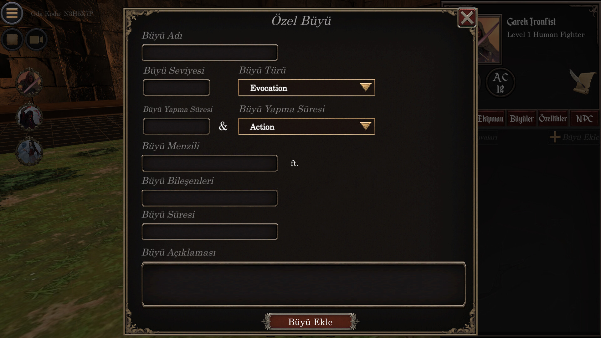The image size is (601, 338).
Task: Expand the Action casting time dropdown
Action: click(x=306, y=126)
